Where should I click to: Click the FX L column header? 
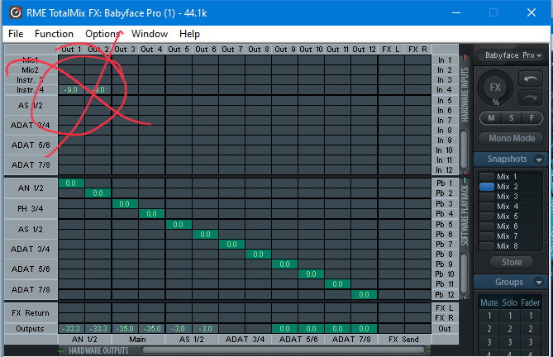click(391, 50)
